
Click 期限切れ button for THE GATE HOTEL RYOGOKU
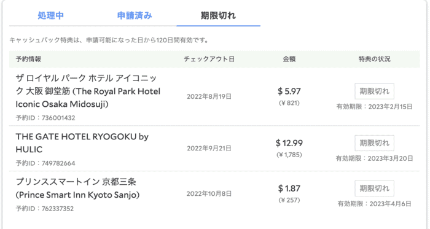click(374, 143)
